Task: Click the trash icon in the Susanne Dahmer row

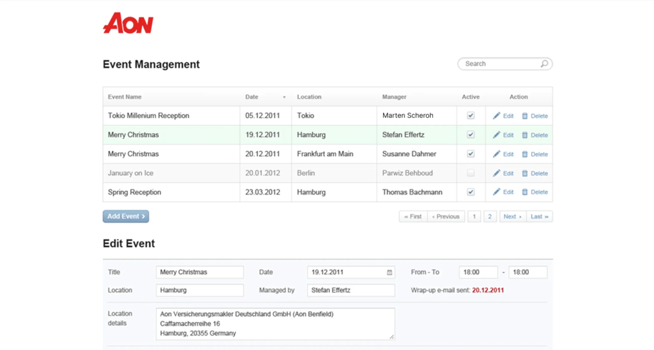Action: [524, 154]
